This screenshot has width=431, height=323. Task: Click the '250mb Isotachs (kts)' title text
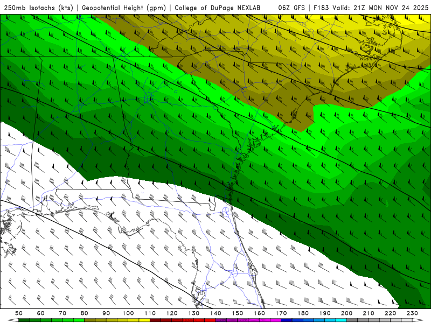39,8
